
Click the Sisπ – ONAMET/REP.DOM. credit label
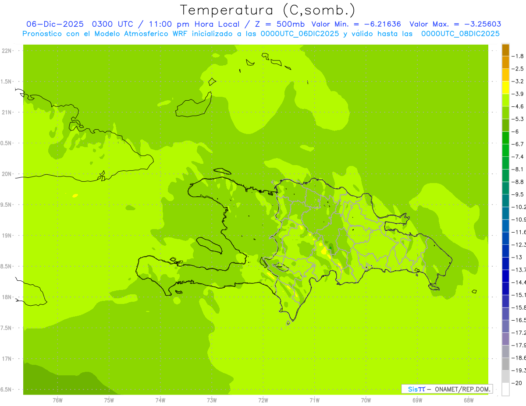click(x=447, y=389)
